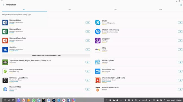Click the TripAdvisor owl icon
Image resolution: width=183 pixels, height=102 pixels.
5,62
